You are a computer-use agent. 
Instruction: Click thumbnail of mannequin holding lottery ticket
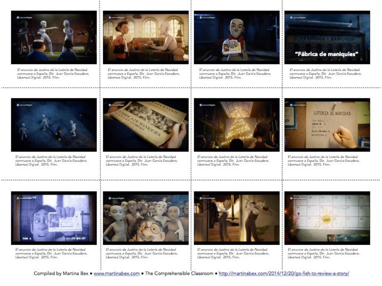pos(237,38)
